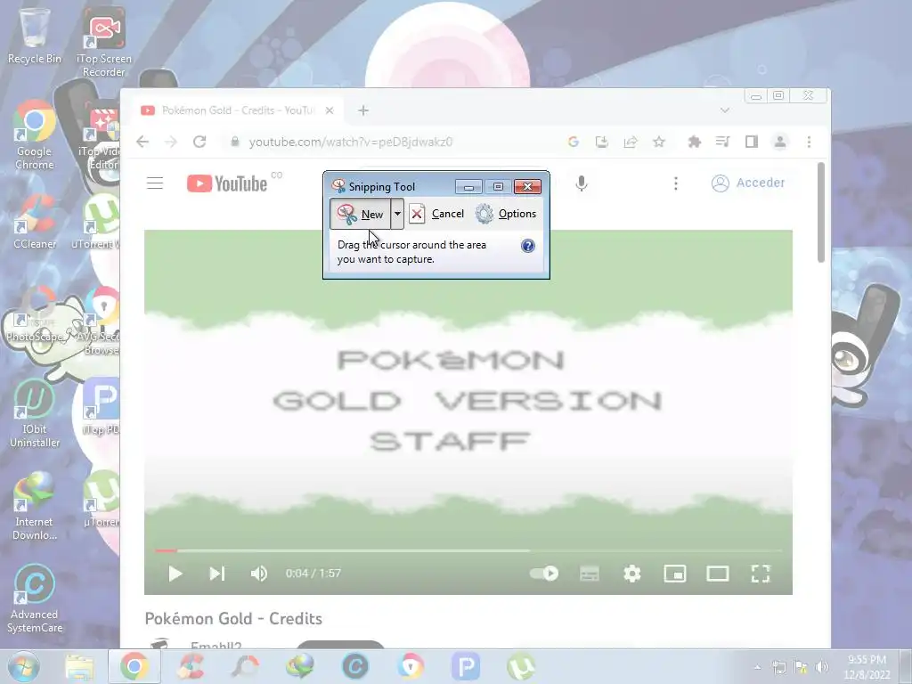The width and height of the screenshot is (912, 684).
Task: Open iTop Screen Recorder desktop icon
Action: [103, 42]
